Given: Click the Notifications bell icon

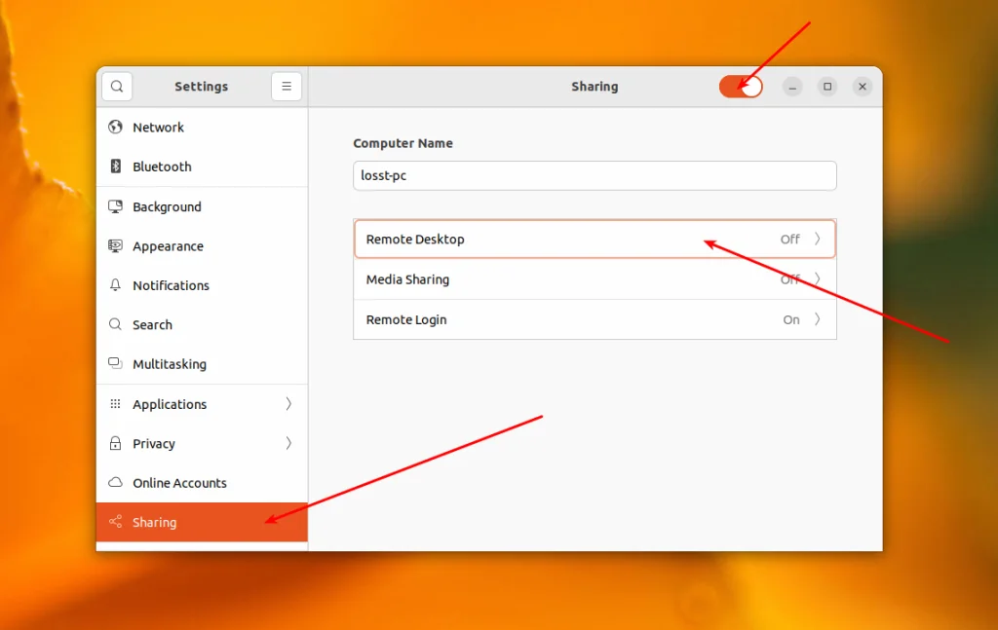Looking at the screenshot, I should [115, 285].
